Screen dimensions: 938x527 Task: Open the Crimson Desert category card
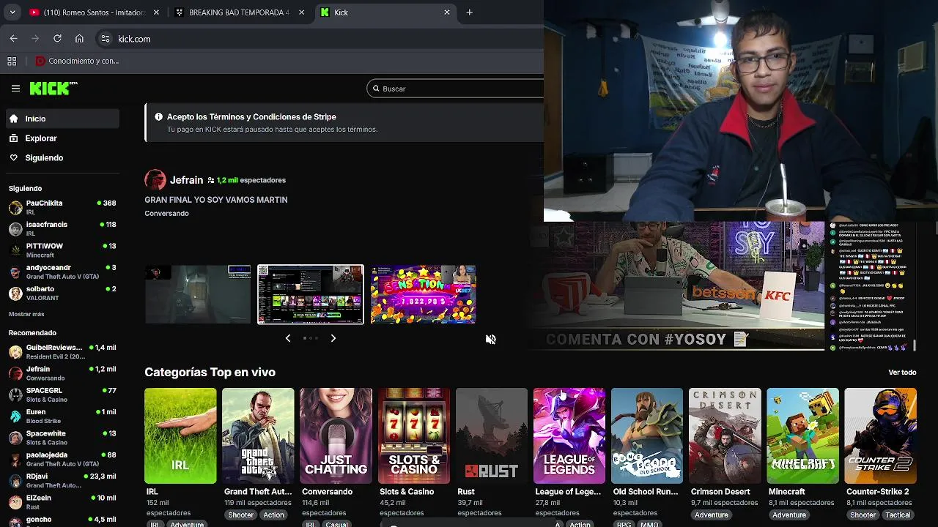[725, 436]
